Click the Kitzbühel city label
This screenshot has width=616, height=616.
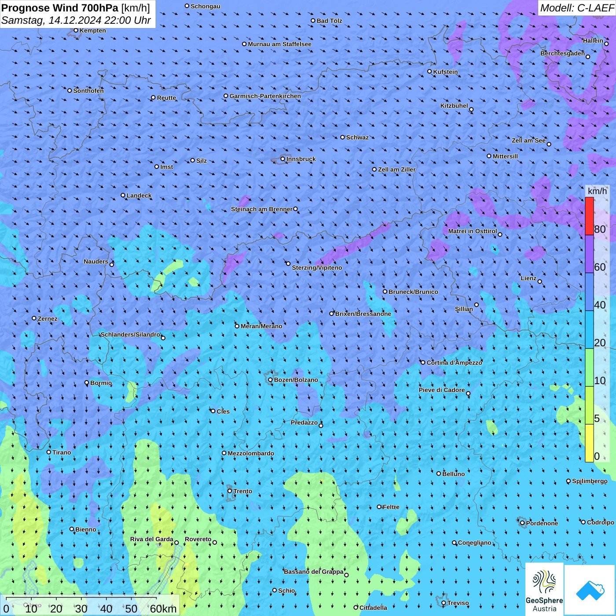tap(454, 106)
